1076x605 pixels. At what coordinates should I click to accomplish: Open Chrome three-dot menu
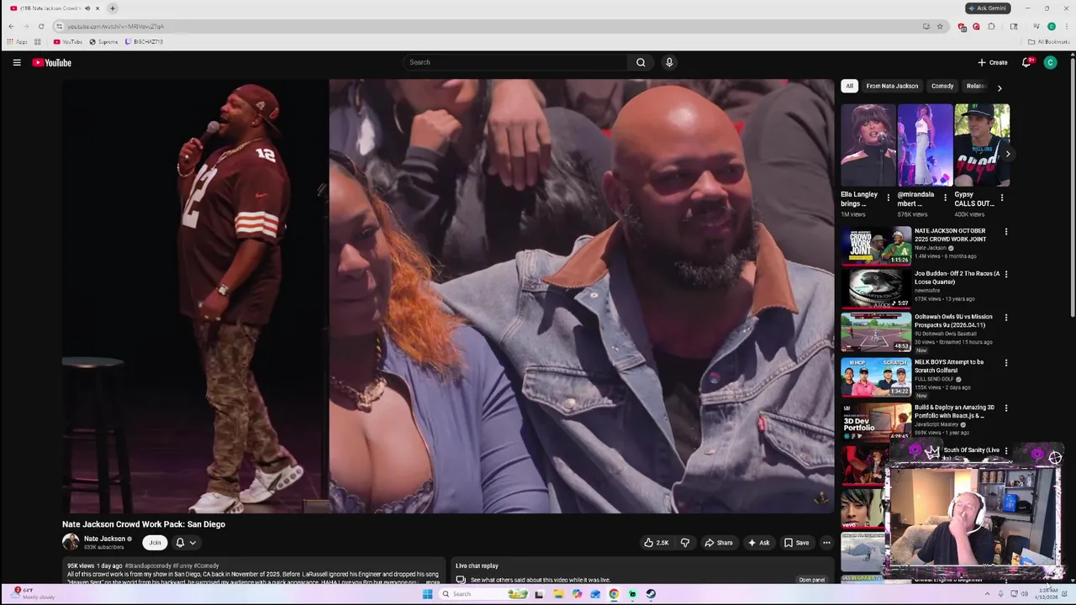tap(1066, 26)
